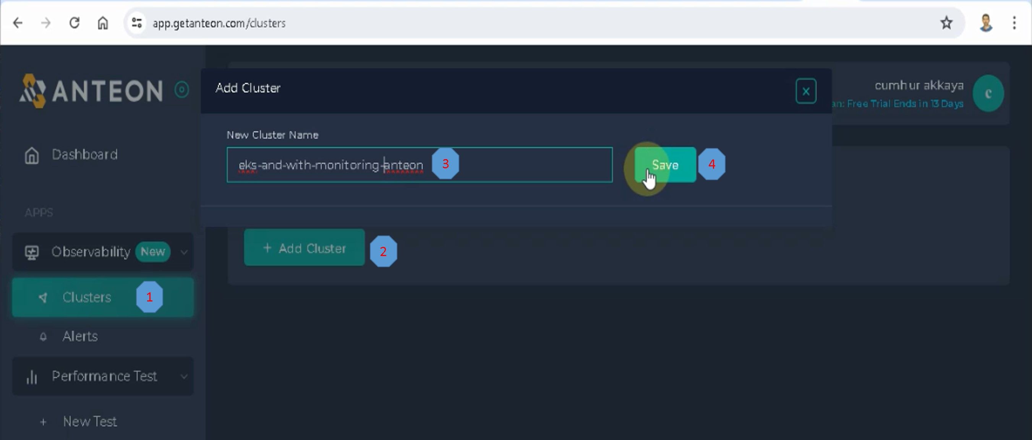Open Dashboard from sidebar

pos(84,155)
